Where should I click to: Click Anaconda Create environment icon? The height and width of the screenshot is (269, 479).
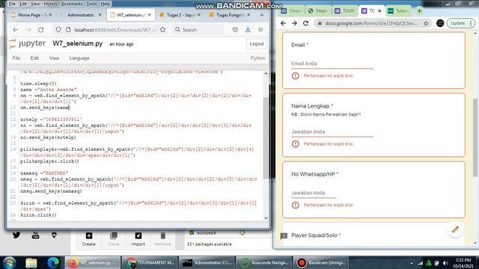click(88, 239)
